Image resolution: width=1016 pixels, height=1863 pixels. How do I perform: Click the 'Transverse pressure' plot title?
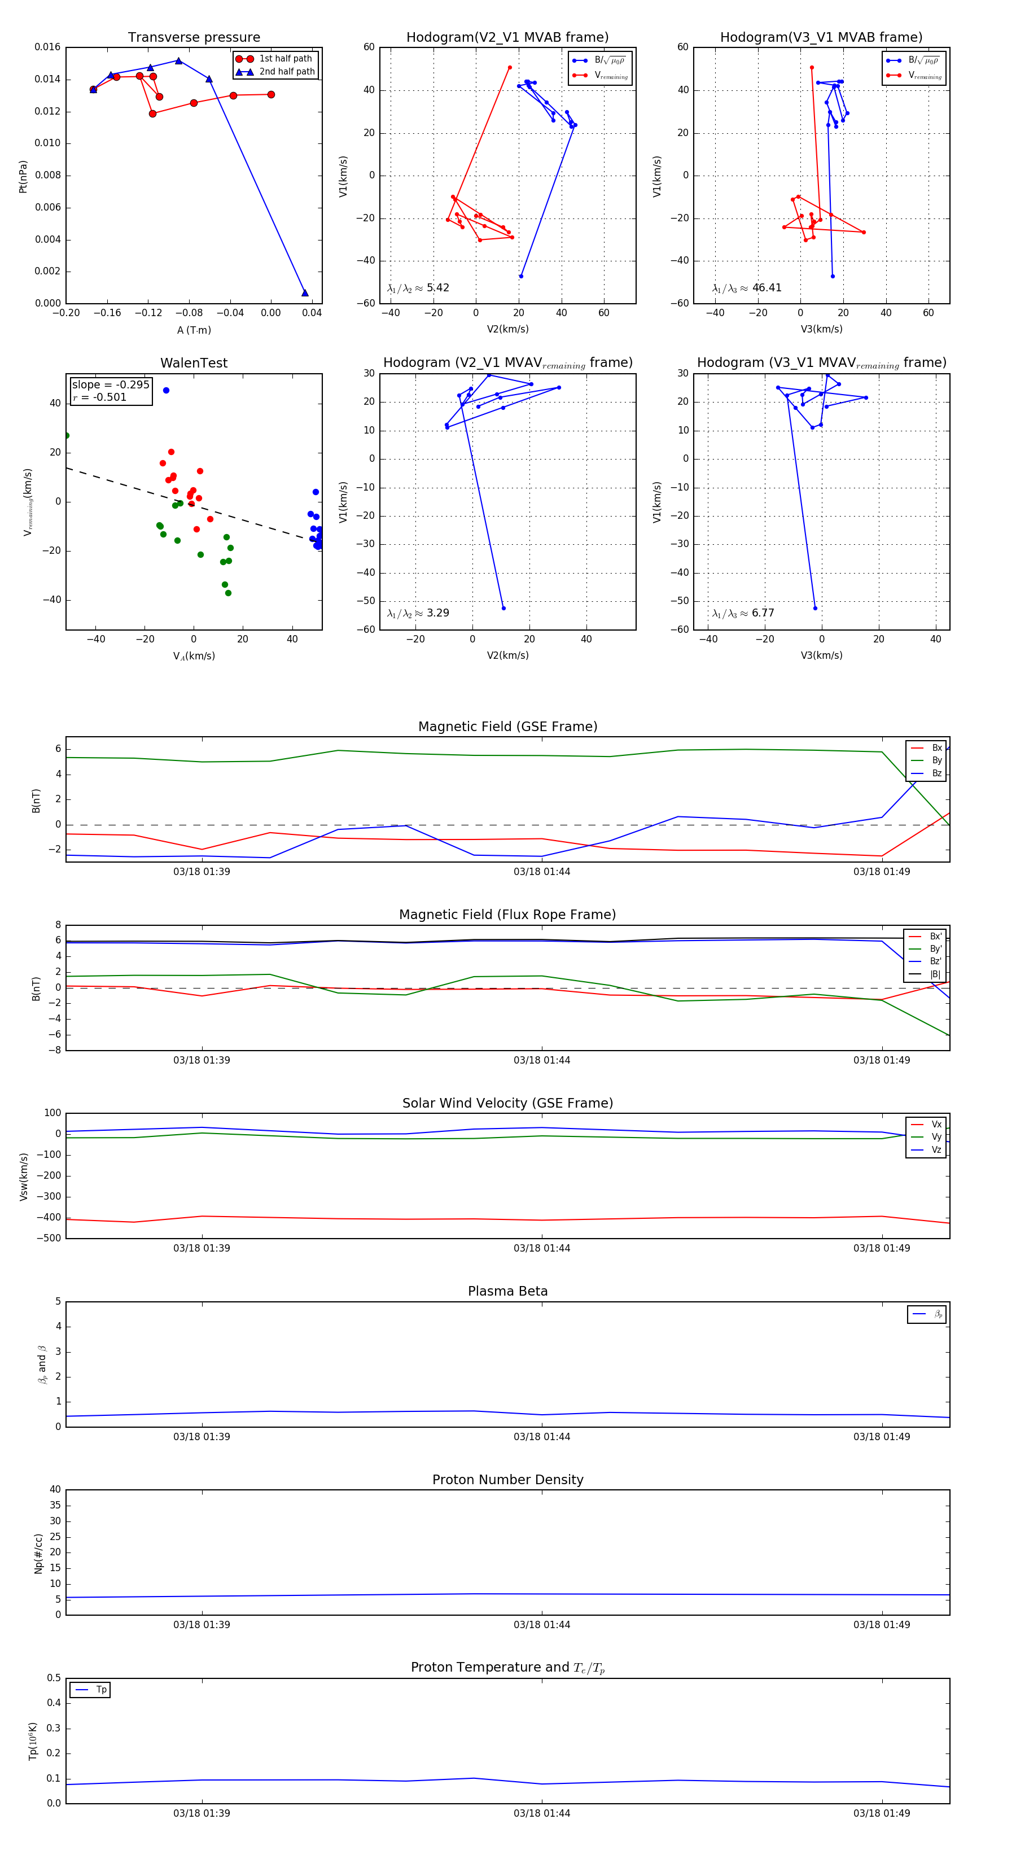point(194,38)
